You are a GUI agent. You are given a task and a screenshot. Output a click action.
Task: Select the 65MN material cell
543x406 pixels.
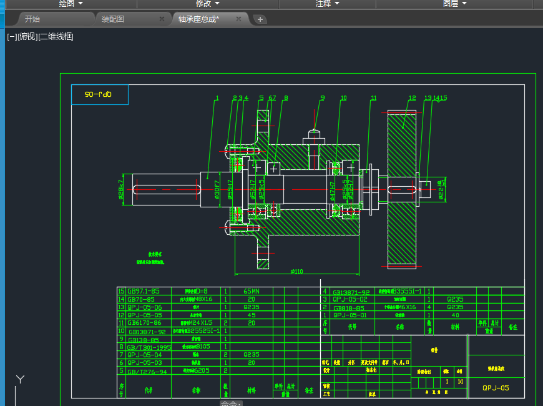[252, 291]
